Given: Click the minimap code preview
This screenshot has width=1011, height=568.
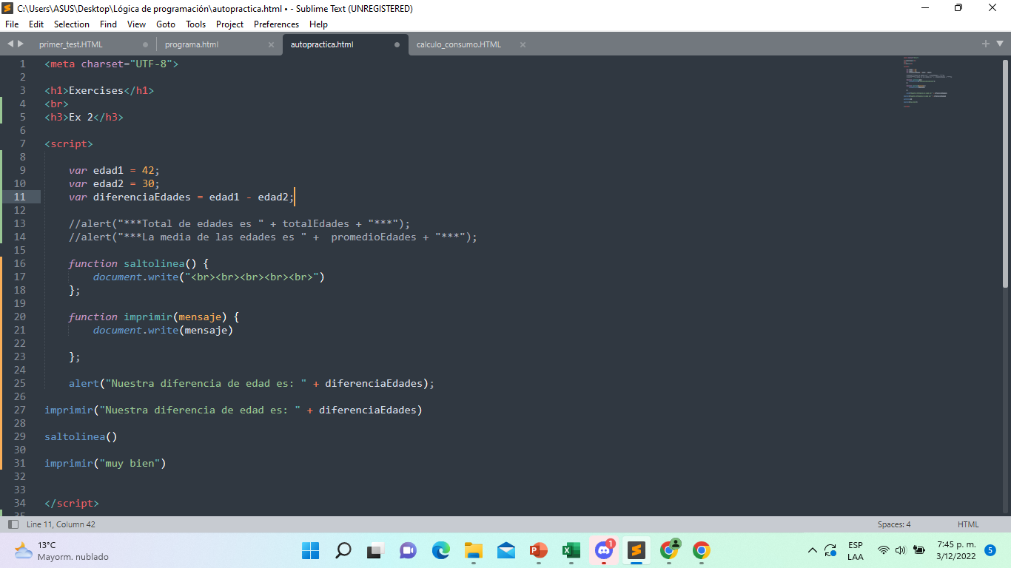Looking at the screenshot, I should [927, 81].
